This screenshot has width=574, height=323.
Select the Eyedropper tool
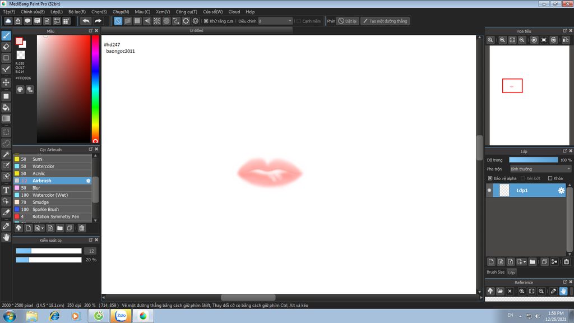6,226
